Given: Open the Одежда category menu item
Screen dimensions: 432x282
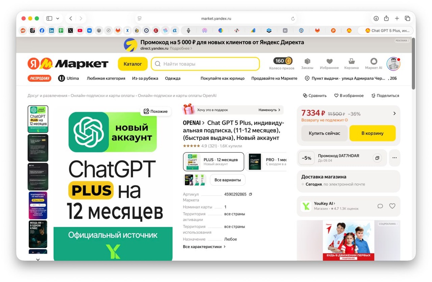Looking at the screenshot, I should coord(172,78).
